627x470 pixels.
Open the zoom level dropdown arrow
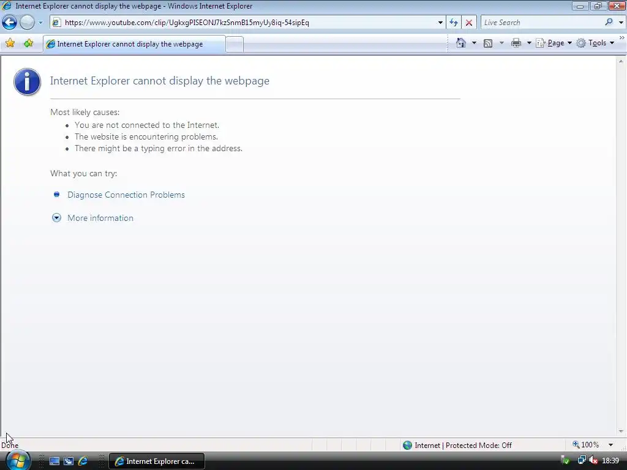(x=610, y=445)
